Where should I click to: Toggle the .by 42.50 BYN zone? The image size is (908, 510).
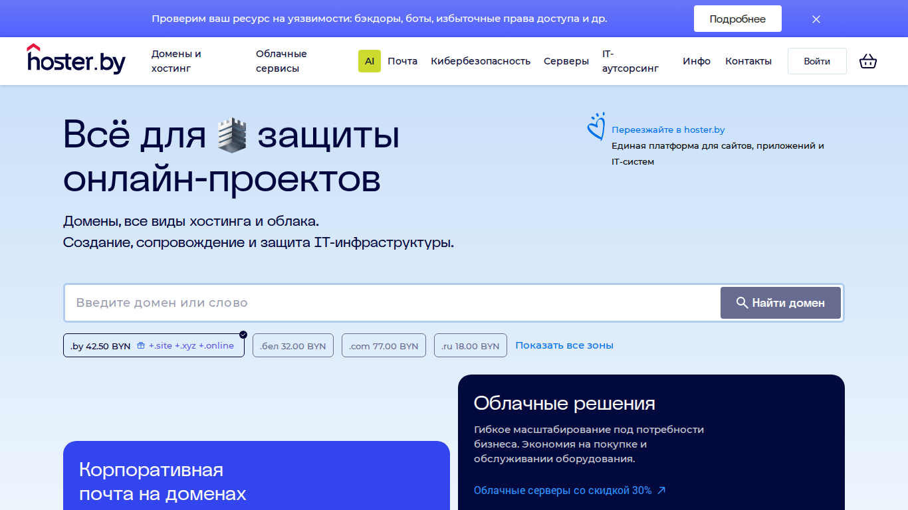(154, 345)
